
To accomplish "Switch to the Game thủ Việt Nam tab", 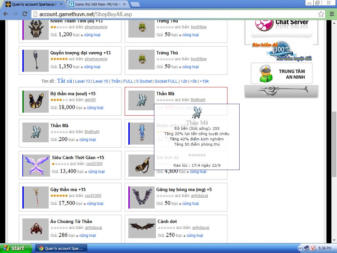I will pyautogui.click(x=97, y=4).
